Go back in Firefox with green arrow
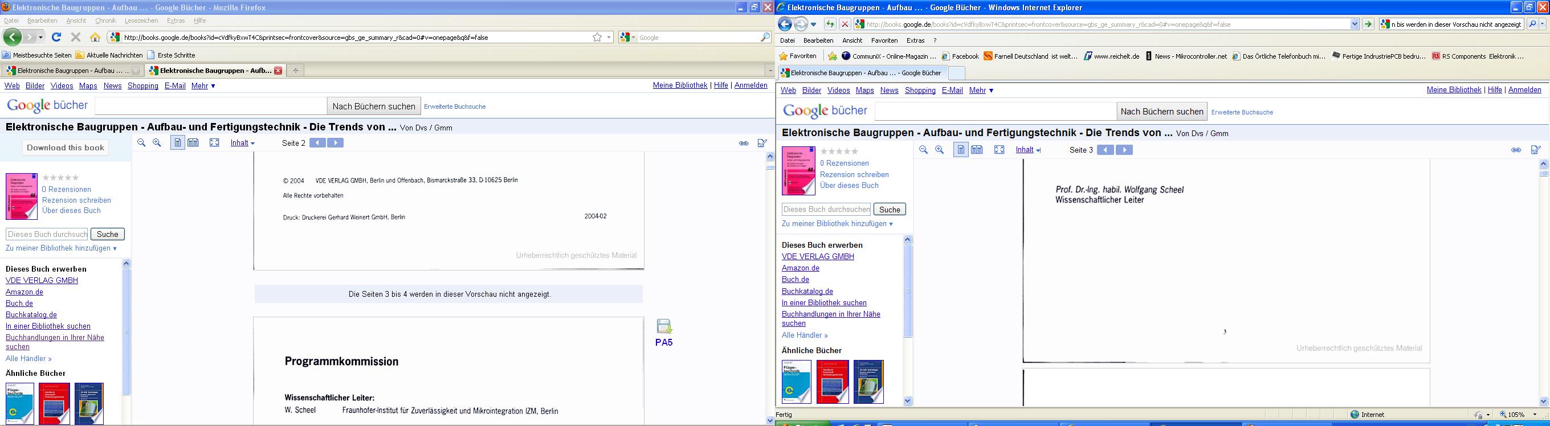Viewport: 1550px width, 426px height. coord(12,36)
